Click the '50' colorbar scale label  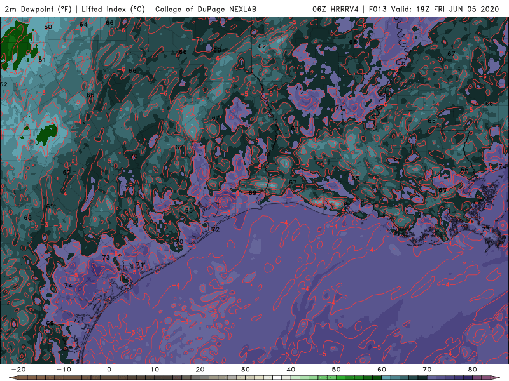tap(337, 370)
